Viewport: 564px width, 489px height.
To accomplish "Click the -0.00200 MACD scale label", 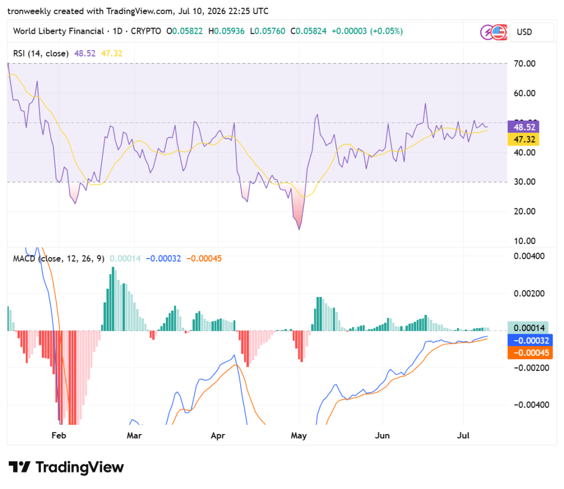I will tap(531, 368).
